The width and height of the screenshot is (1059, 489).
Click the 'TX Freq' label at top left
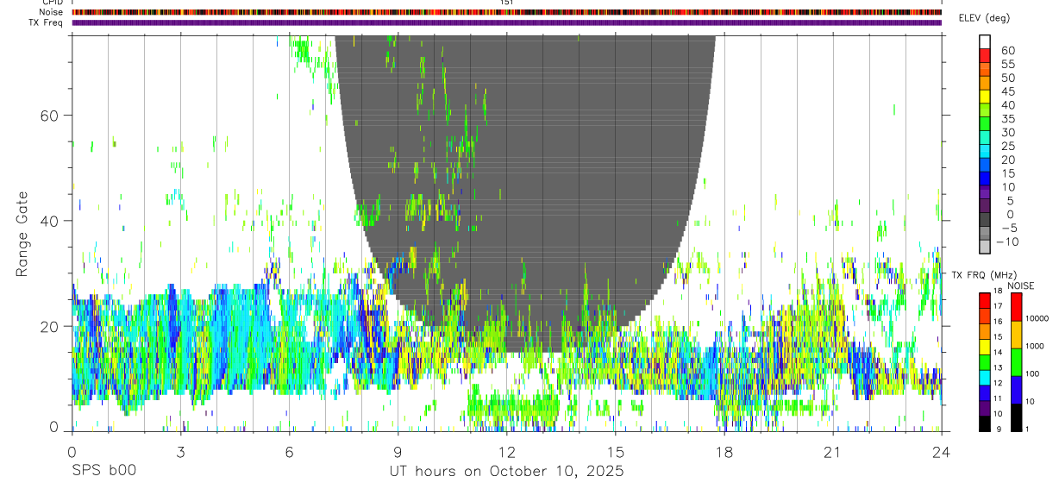click(x=47, y=23)
